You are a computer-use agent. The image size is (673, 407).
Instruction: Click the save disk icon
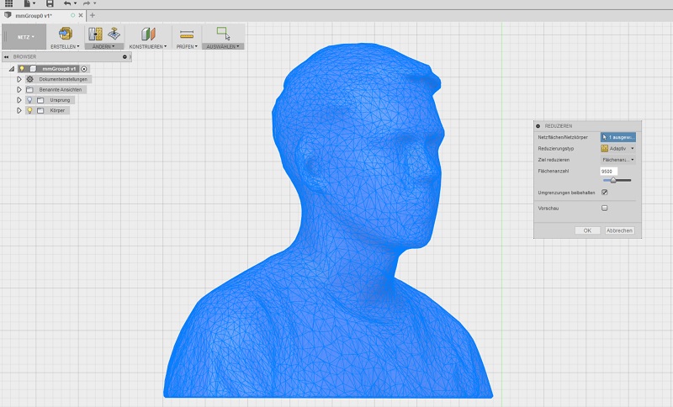pos(50,4)
